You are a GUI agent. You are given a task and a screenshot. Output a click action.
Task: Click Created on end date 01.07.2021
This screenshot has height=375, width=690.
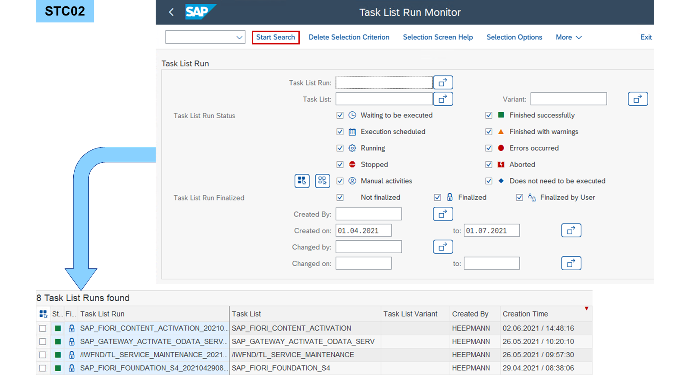pyautogui.click(x=492, y=230)
